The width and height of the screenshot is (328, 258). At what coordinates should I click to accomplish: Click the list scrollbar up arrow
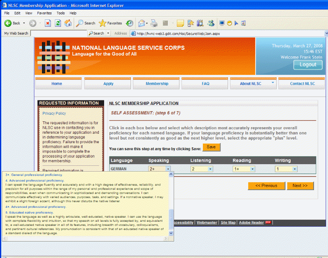(171, 174)
